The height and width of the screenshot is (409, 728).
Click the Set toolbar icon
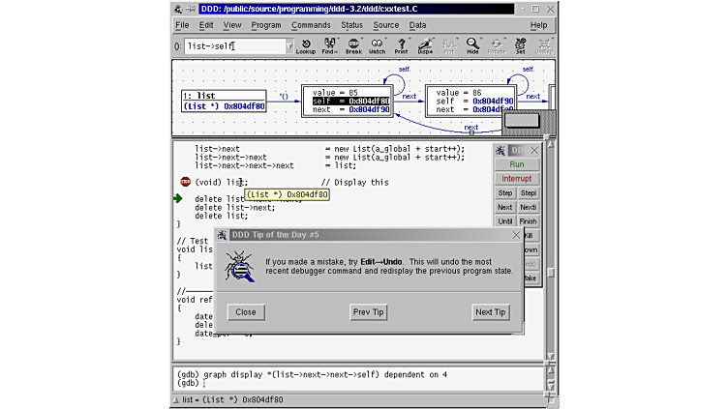tap(520, 45)
